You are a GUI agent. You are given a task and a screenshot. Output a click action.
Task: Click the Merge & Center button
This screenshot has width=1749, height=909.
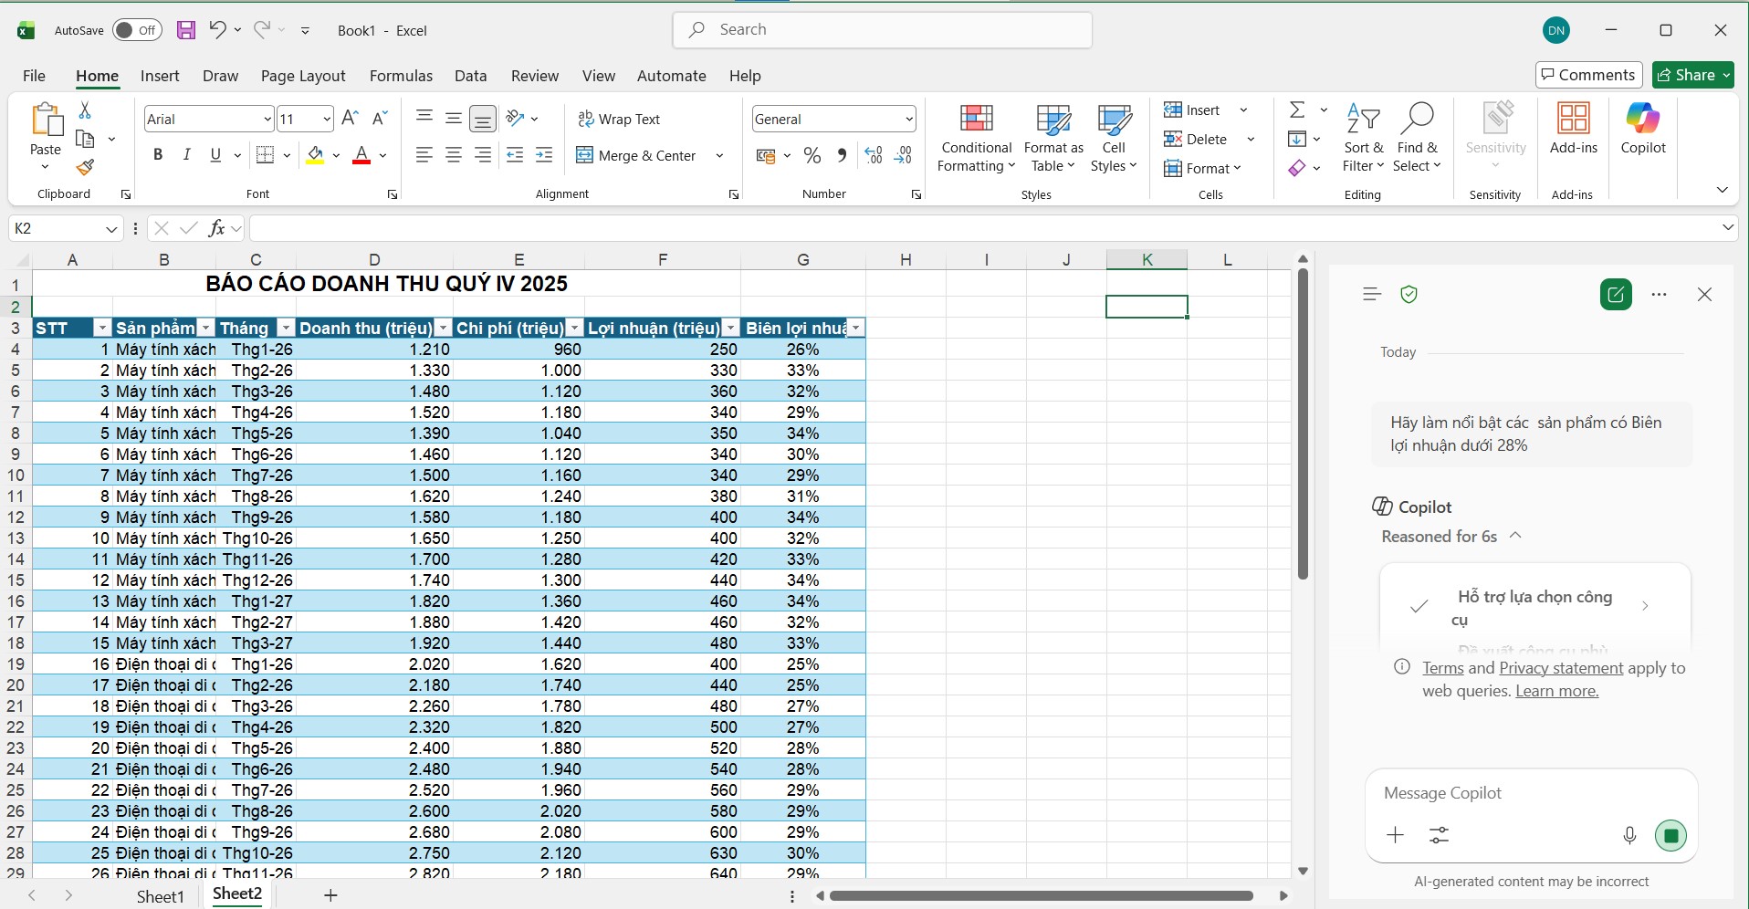pos(637,155)
